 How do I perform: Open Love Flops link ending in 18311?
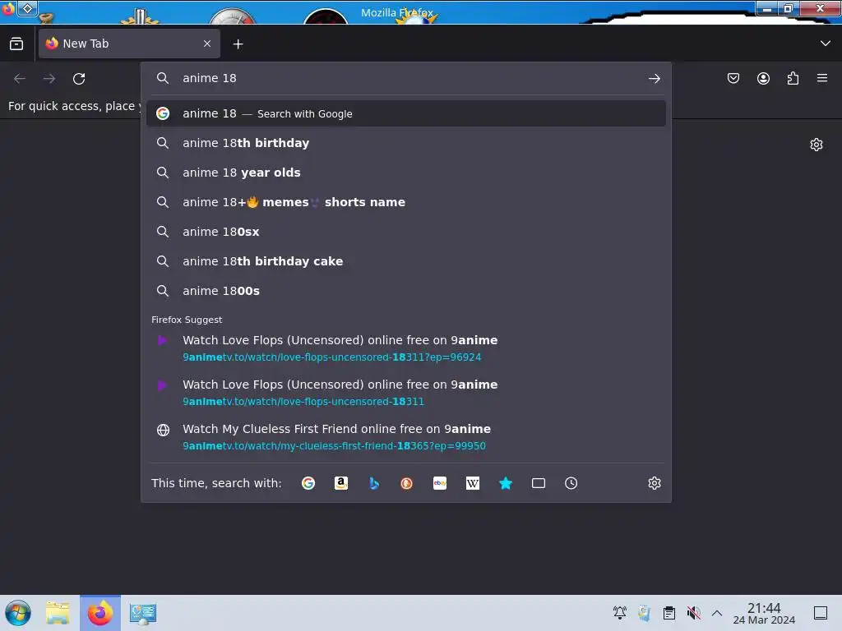[x=406, y=393]
